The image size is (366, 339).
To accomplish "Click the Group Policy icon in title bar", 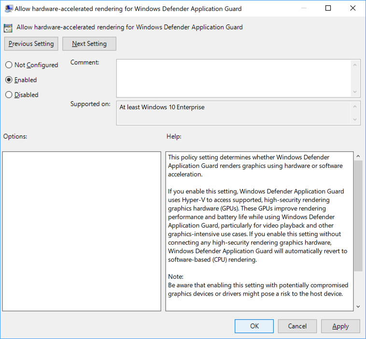I will click(x=8, y=8).
